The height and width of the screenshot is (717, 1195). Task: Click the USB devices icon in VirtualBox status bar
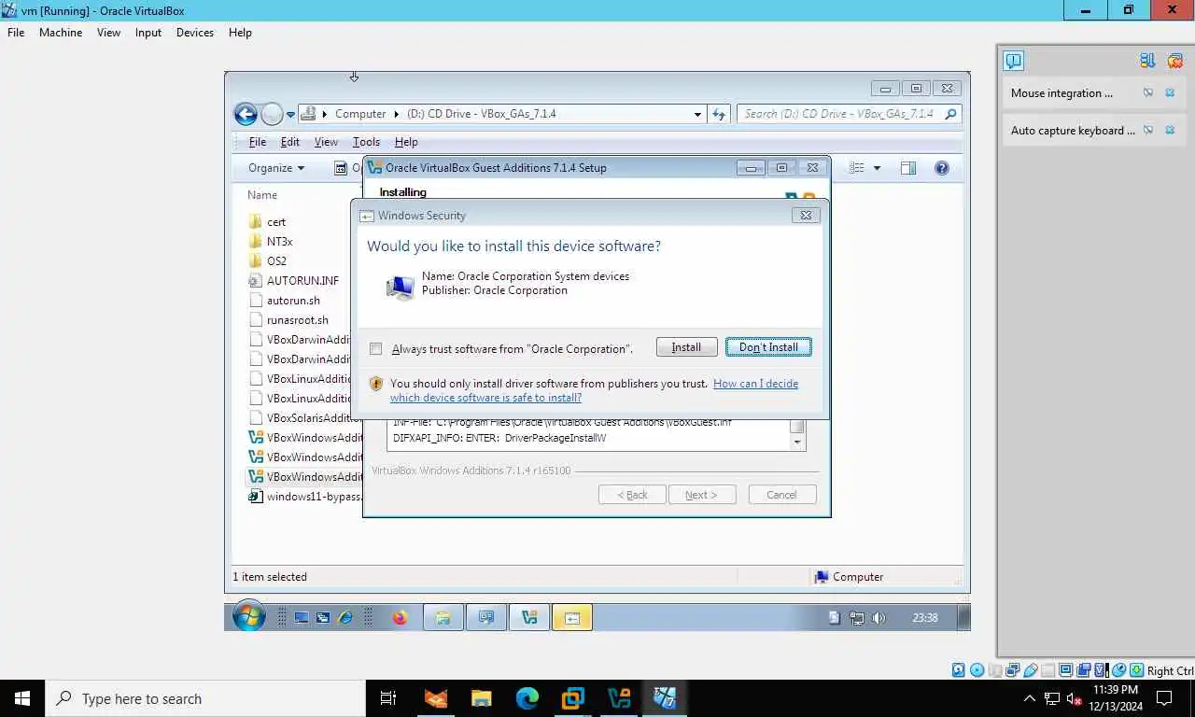(1031, 670)
